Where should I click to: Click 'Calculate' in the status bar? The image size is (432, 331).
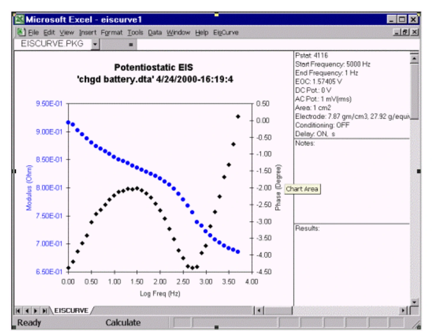[x=123, y=322]
